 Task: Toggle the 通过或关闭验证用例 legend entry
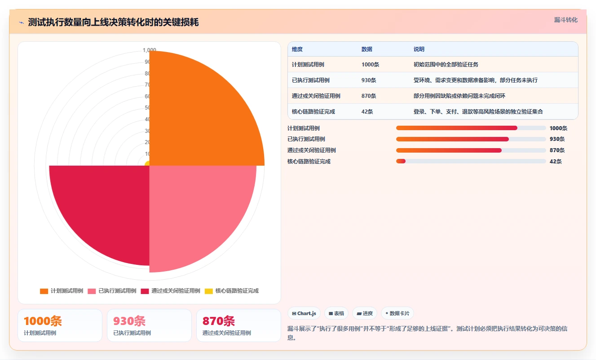[170, 291]
